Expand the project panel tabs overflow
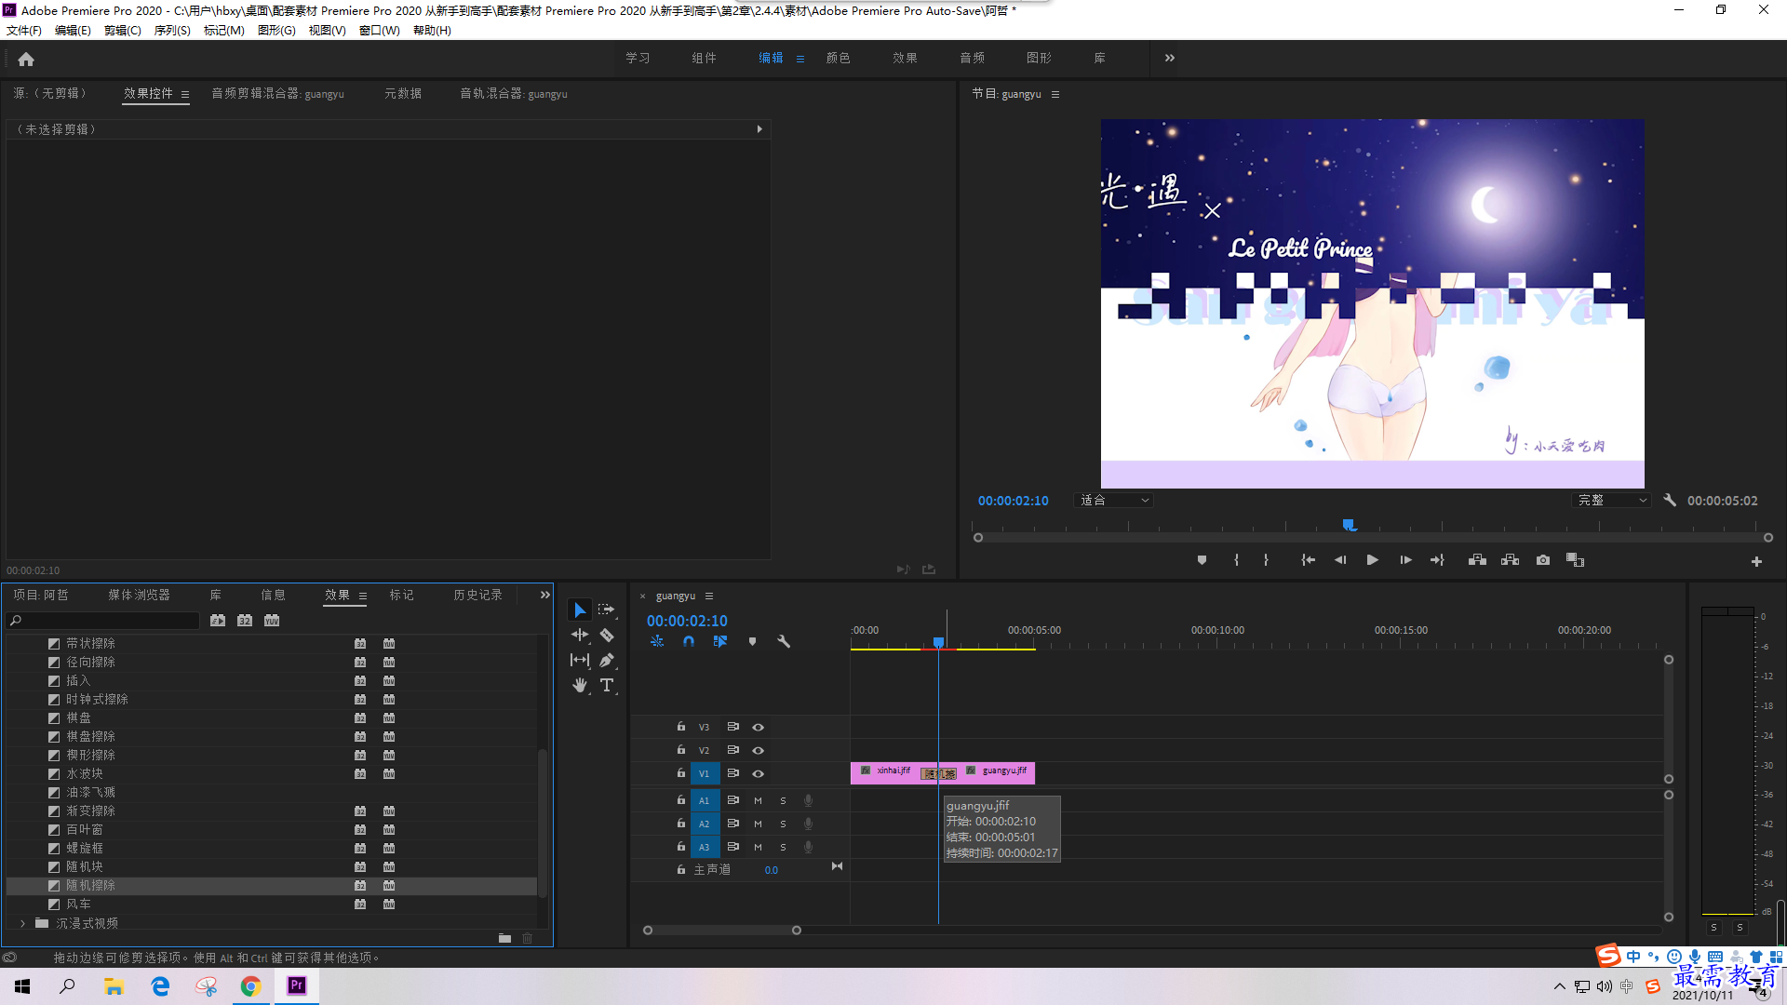 click(545, 595)
